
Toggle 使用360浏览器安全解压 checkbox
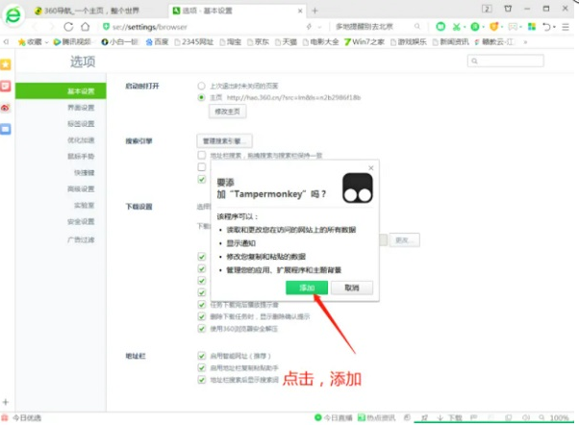click(202, 328)
